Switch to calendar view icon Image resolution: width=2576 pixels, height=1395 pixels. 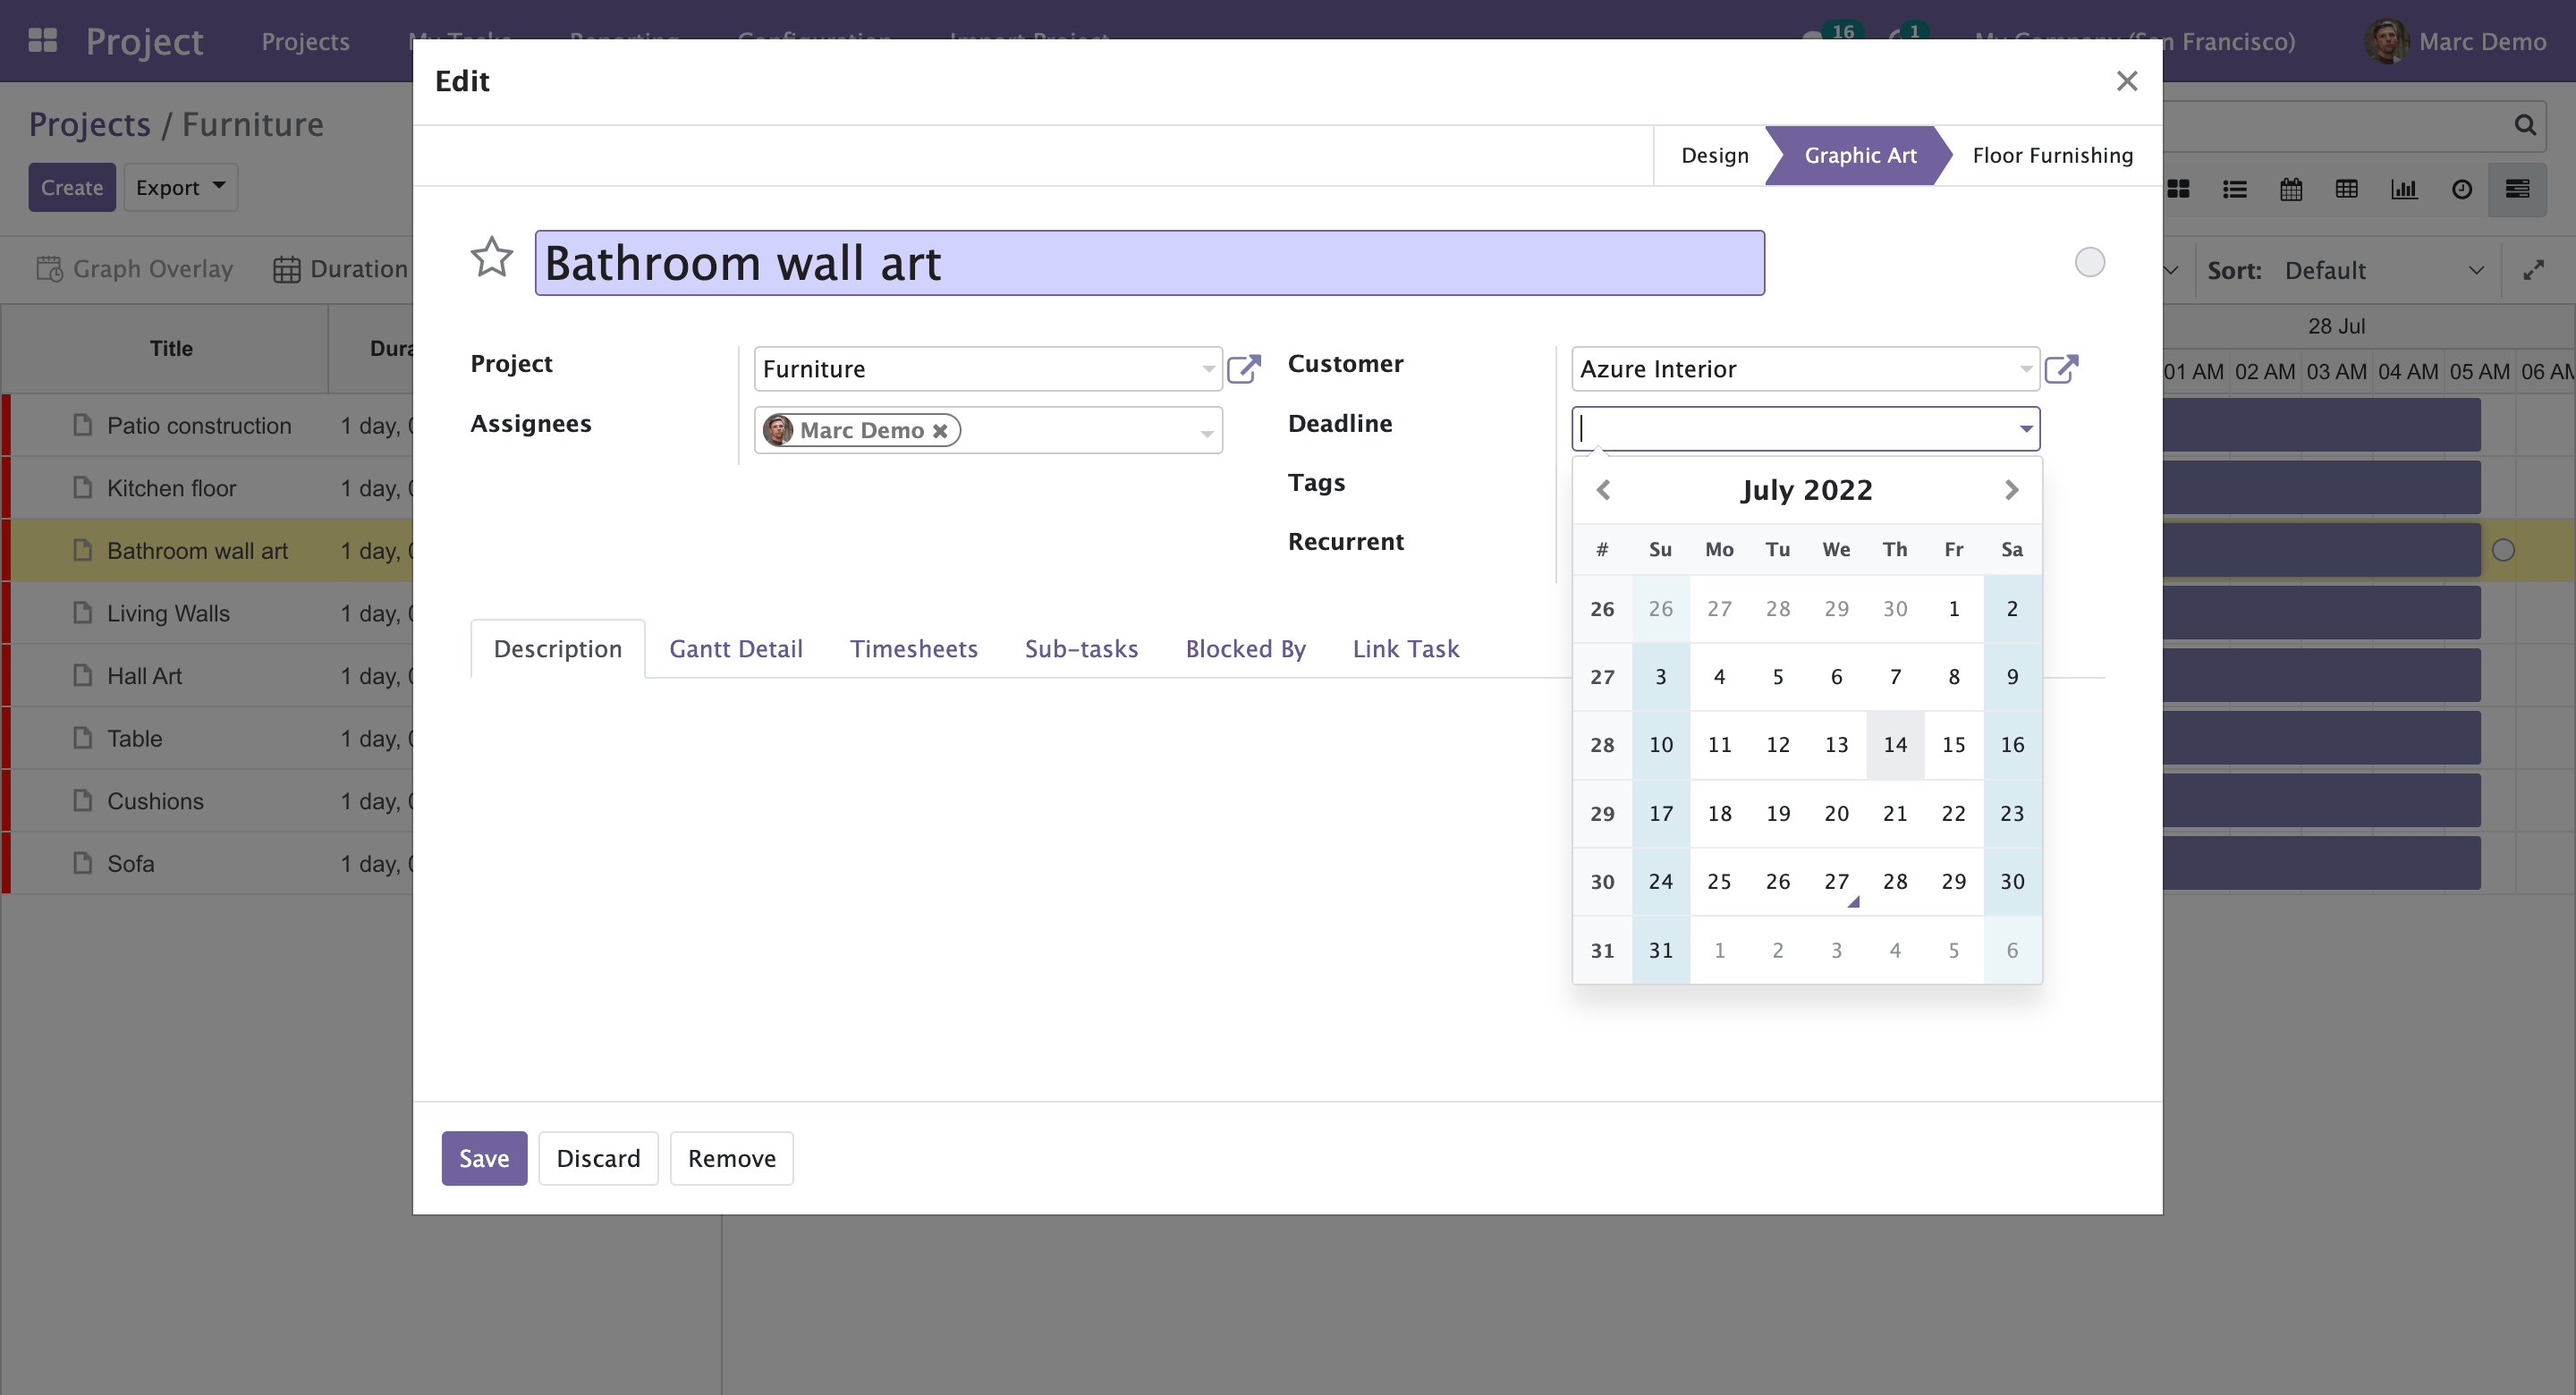pos(2290,189)
